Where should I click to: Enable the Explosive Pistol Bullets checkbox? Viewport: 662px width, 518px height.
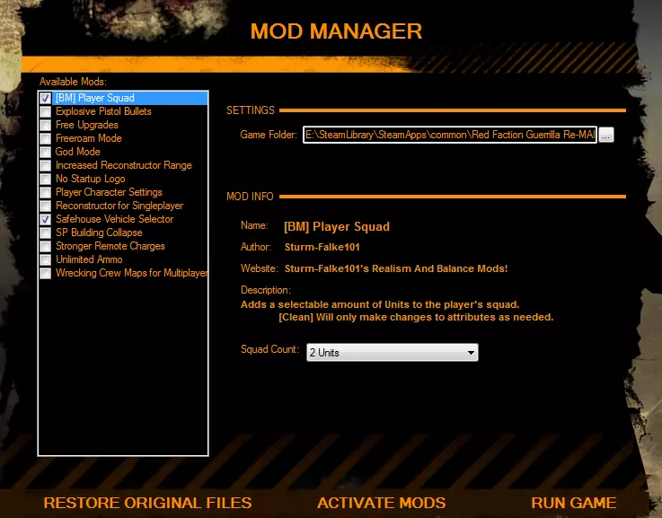pyautogui.click(x=46, y=112)
